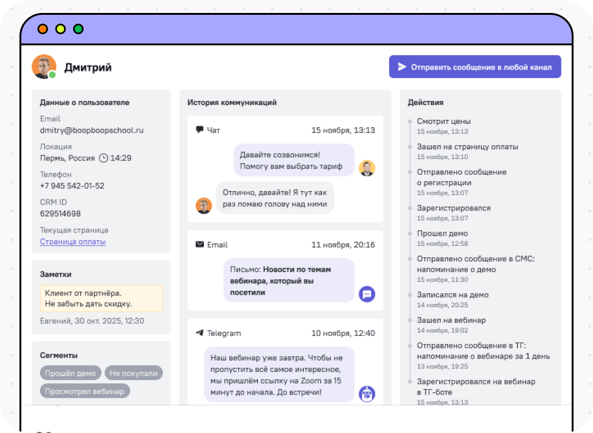Select the Просмотрел вебинар segment tag
The image size is (593, 433).
tap(85, 391)
